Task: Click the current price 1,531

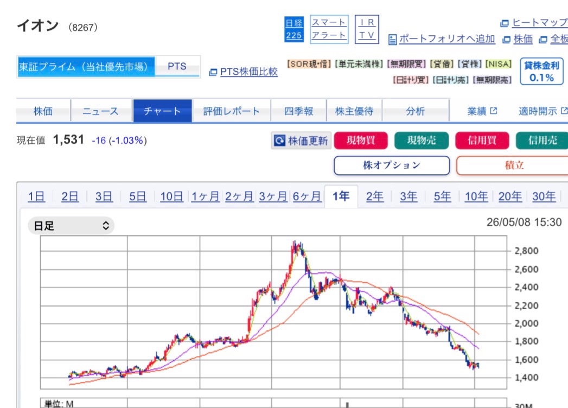Action: (x=68, y=139)
